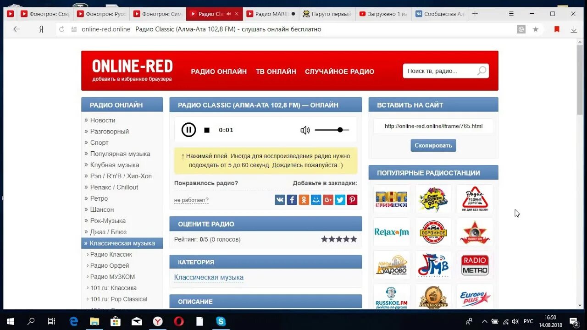The width and height of the screenshot is (587, 330).
Task: Click the 'не работает?' link
Action: coord(191,200)
